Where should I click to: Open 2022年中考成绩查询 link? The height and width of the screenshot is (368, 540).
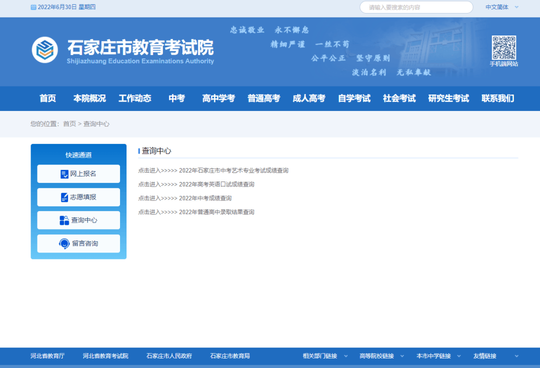[205, 198]
